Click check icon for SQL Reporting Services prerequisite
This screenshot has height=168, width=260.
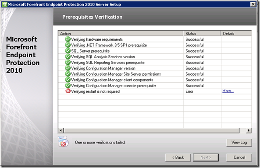coord(68,62)
